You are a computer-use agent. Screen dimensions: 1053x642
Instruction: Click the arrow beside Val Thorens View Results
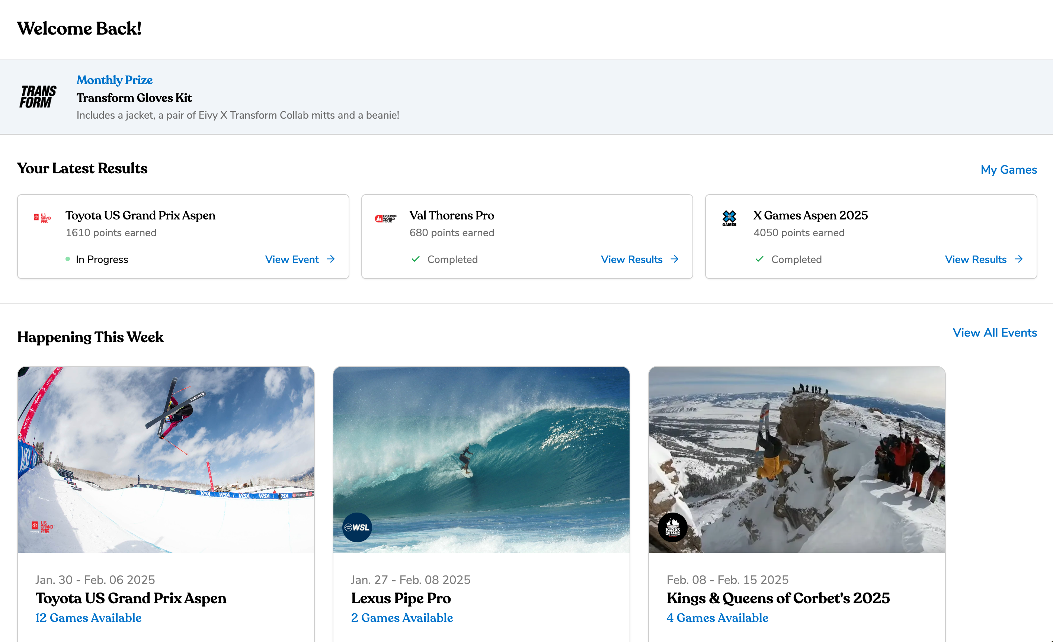pyautogui.click(x=675, y=259)
